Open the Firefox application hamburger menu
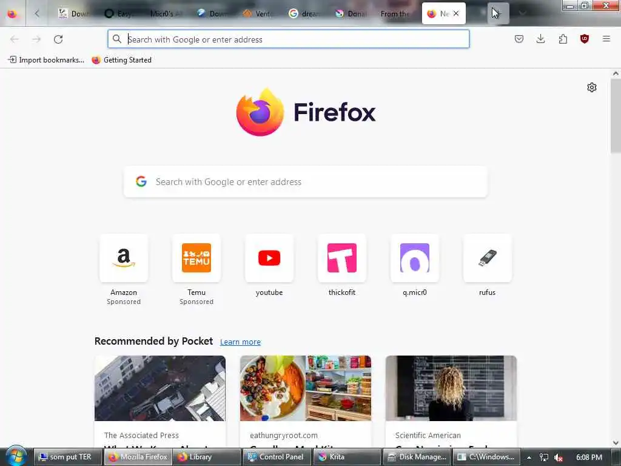The width and height of the screenshot is (621, 466). click(606, 39)
